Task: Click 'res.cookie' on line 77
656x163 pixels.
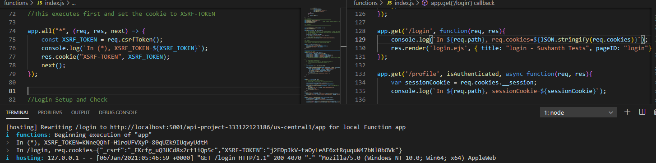Action: (x=59, y=57)
